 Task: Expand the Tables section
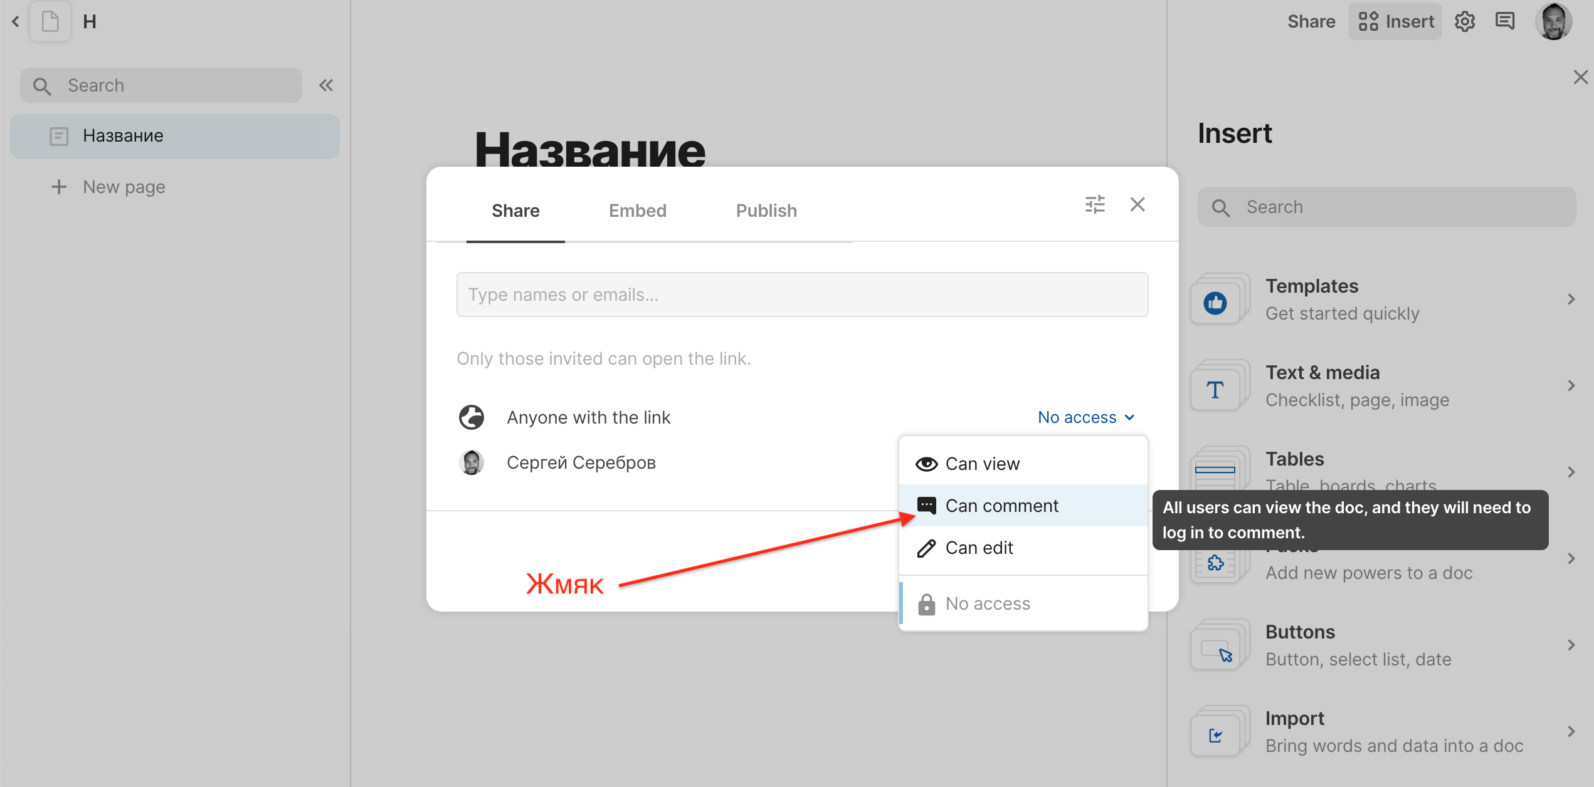pos(1571,472)
